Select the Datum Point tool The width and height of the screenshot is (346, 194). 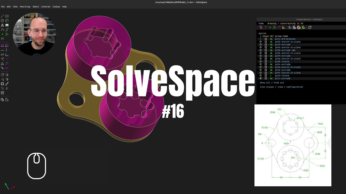coord(2,34)
